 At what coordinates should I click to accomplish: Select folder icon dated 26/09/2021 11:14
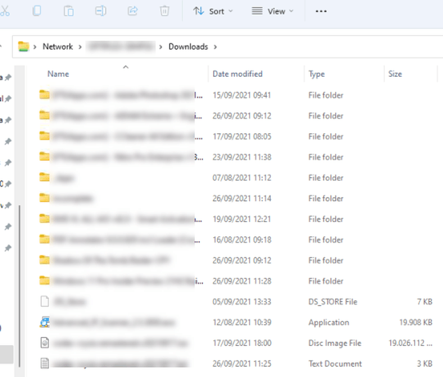44,198
